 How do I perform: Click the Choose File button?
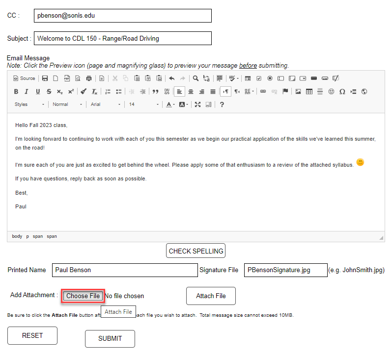coord(83,296)
